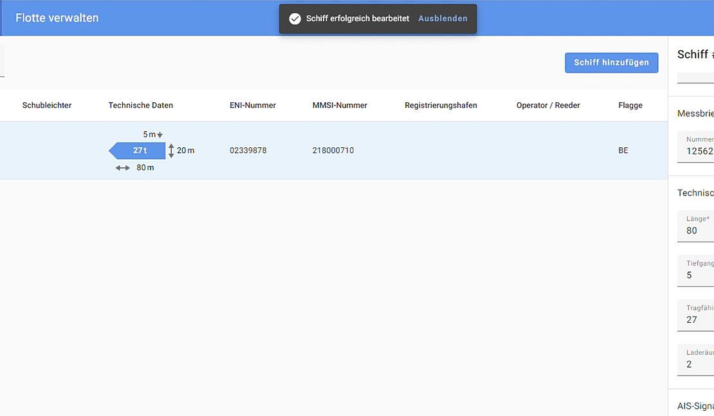Focus the Tiefgang input field showing 5
Image resolution: width=714 pixels, height=416 pixels.
[696, 271]
